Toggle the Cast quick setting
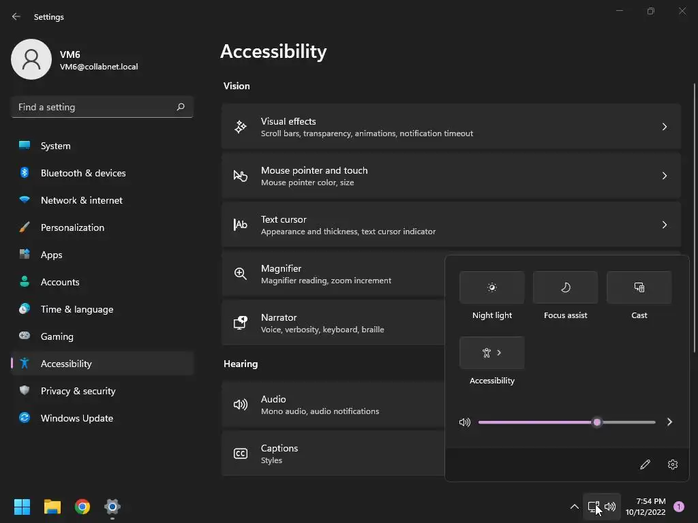This screenshot has width=698, height=523. [x=639, y=287]
